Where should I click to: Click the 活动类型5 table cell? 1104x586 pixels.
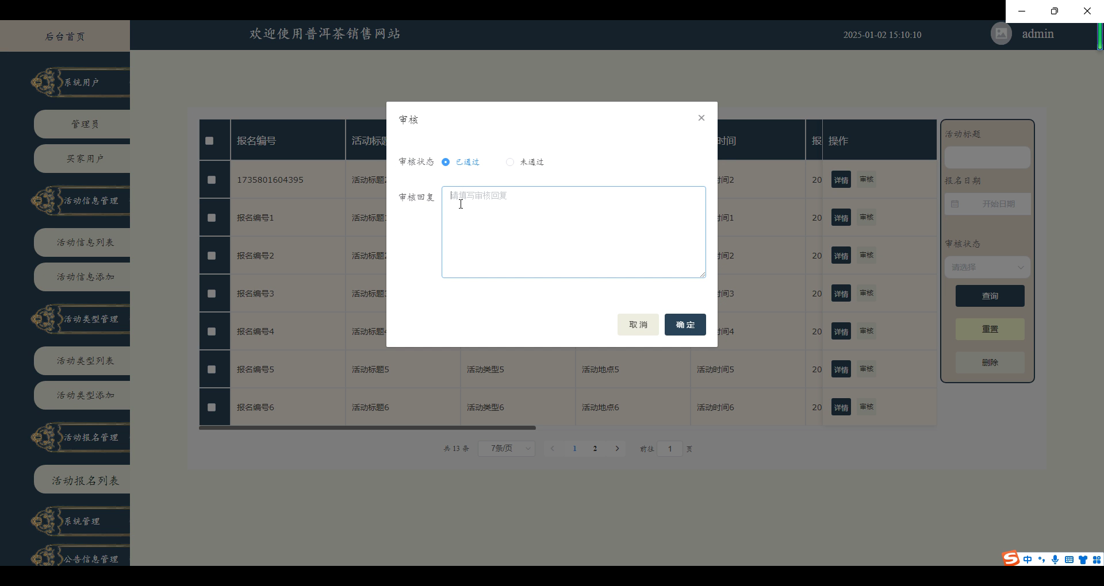[x=517, y=369]
